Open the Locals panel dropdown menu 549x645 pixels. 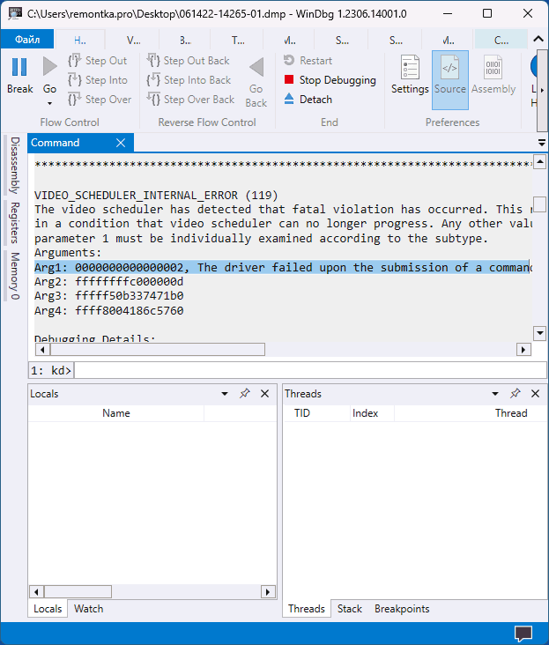[225, 394]
